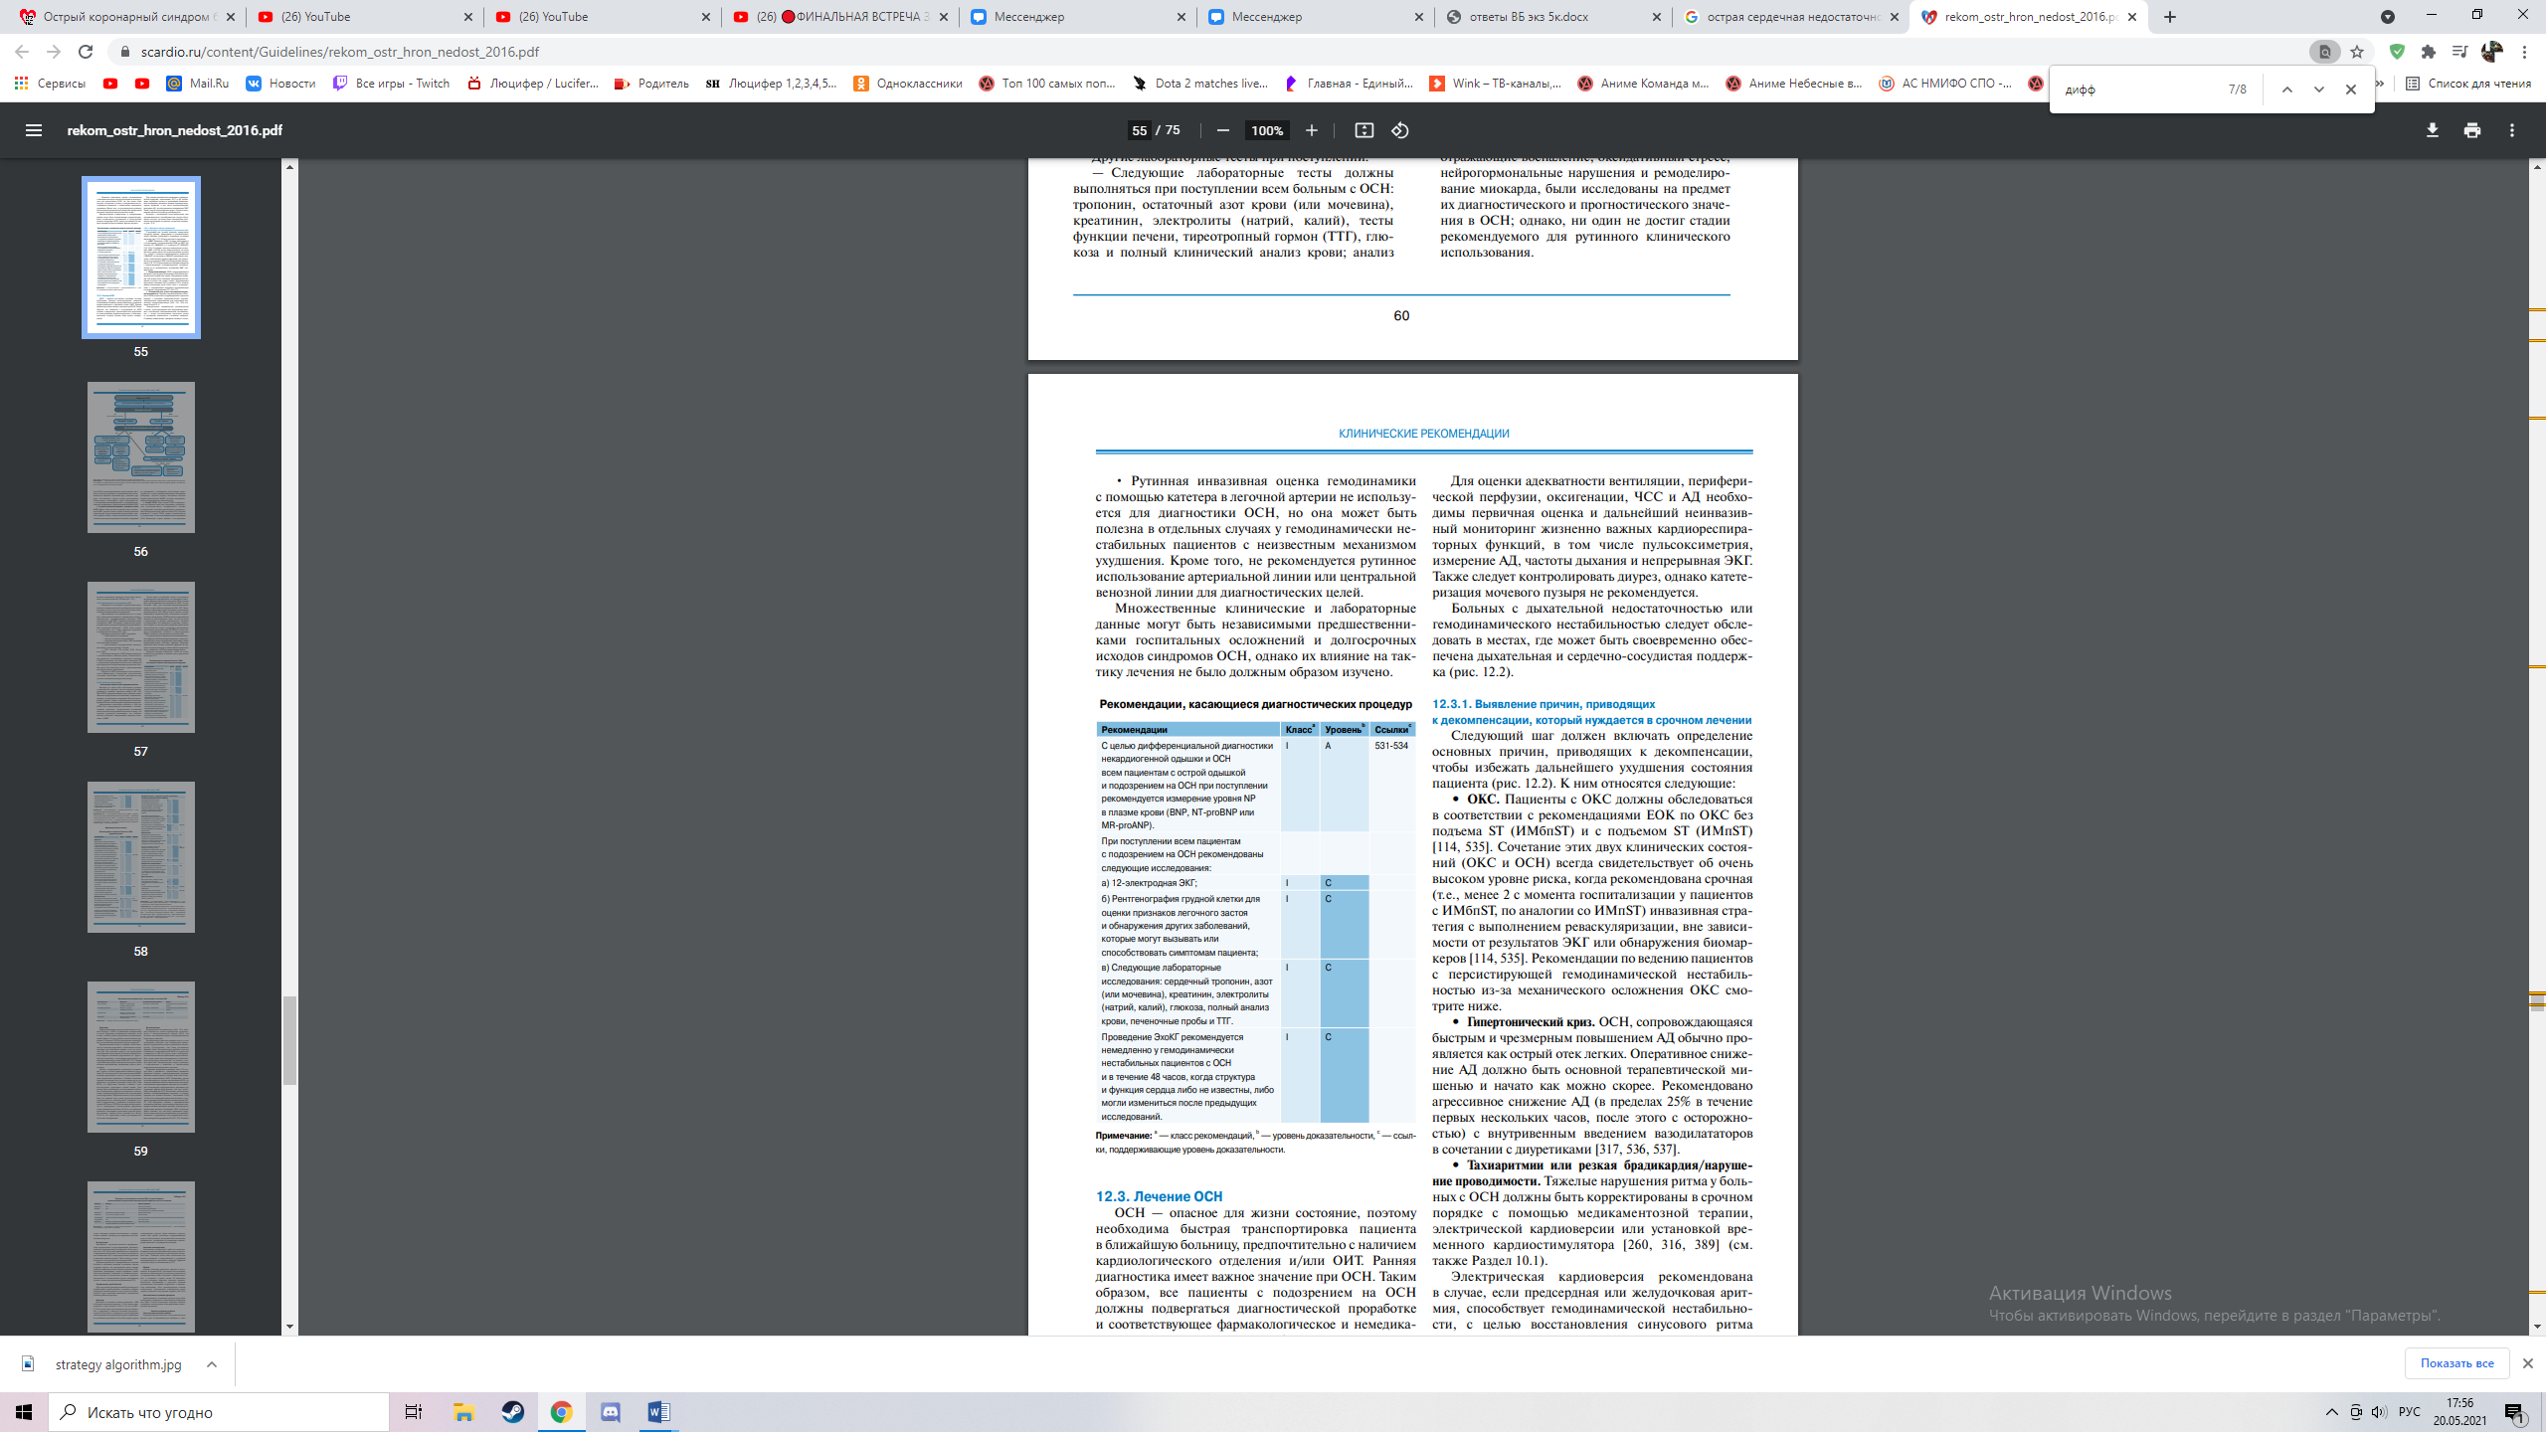Open the Новости VK bookmark
Image resolution: width=2546 pixels, height=1432 pixels.
click(280, 84)
